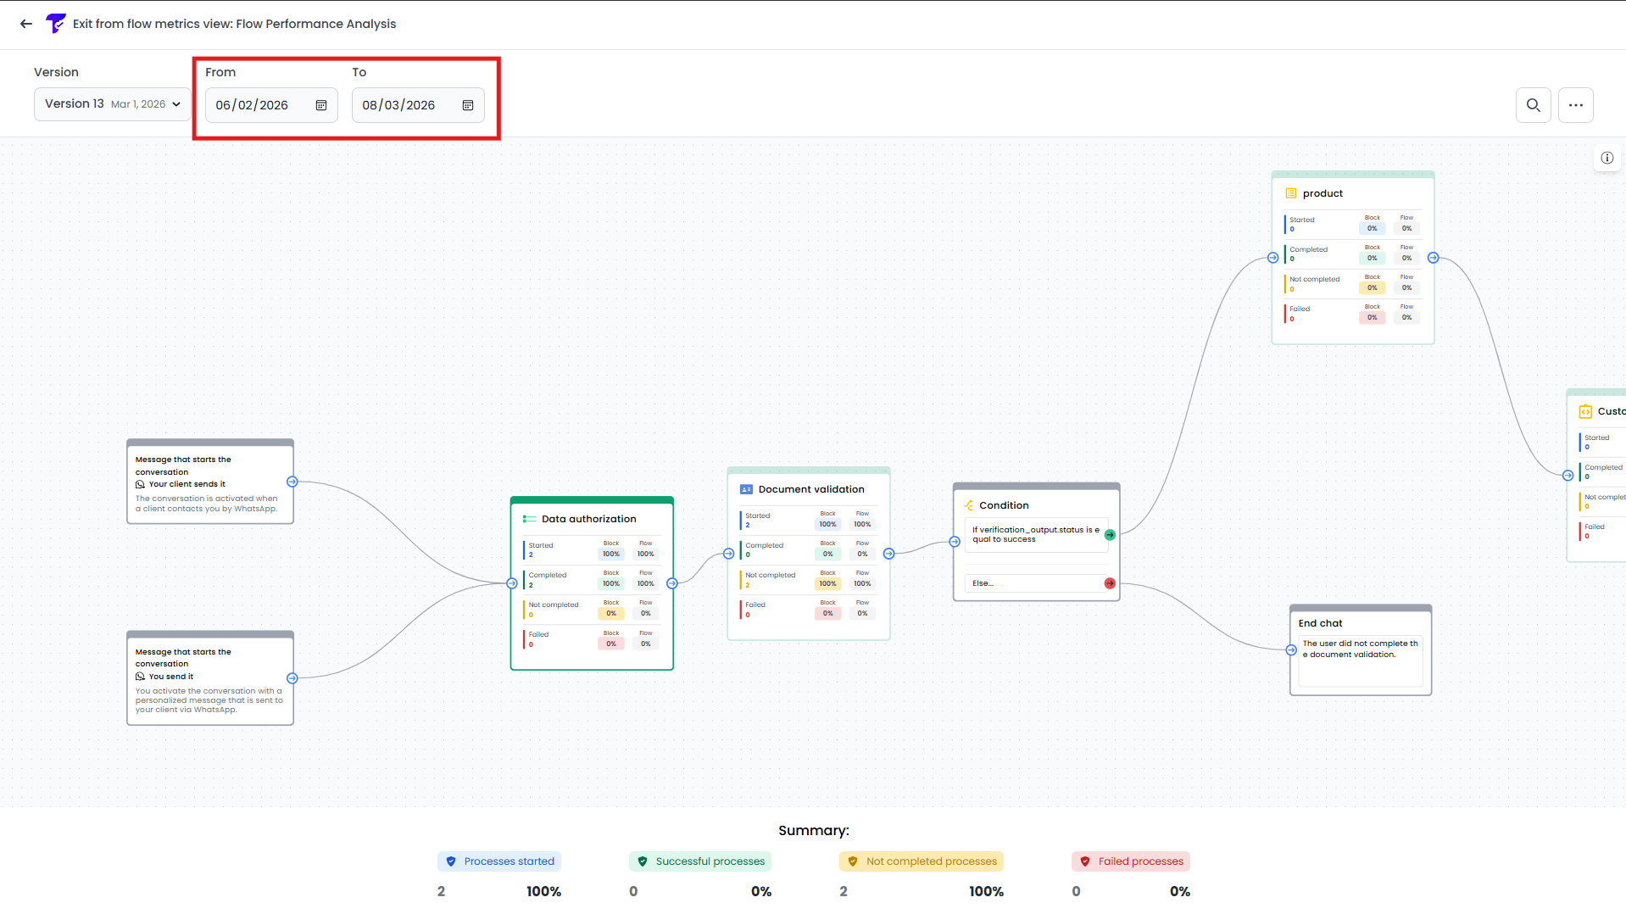Open the Version 13 dropdown
The width and height of the screenshot is (1626, 914).
point(112,103)
